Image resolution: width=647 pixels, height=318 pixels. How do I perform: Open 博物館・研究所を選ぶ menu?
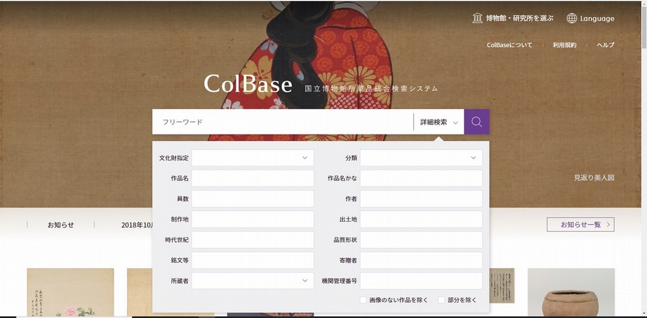(x=513, y=18)
